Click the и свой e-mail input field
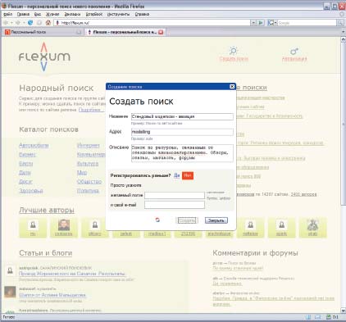Viewport: 346px width, 322px height. 175,205
